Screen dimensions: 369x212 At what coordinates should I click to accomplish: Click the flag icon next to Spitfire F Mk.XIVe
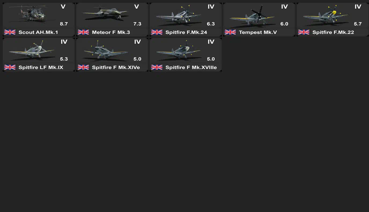tap(83, 68)
